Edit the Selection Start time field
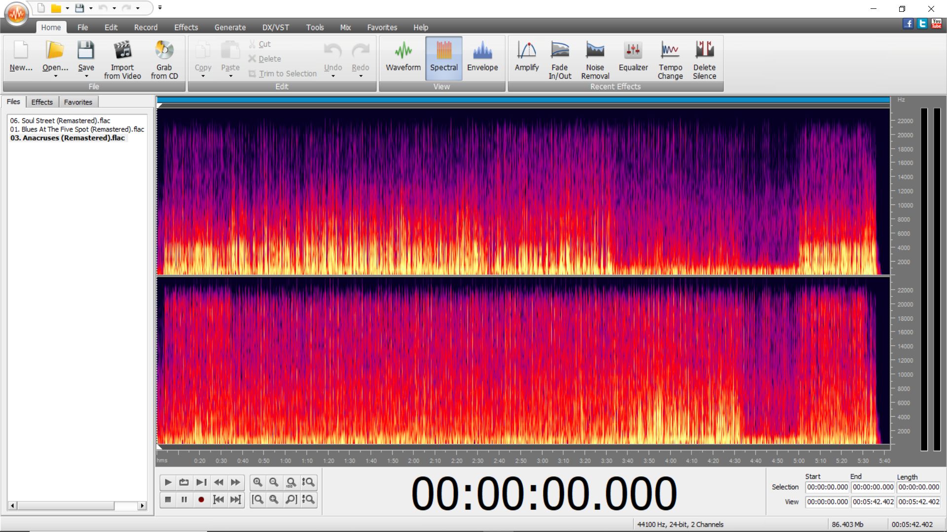Viewport: 947px width, 532px height. coord(827,487)
